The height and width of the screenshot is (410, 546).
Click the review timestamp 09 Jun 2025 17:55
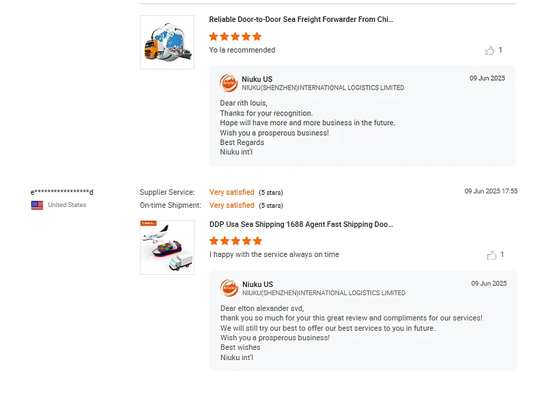pyautogui.click(x=491, y=191)
